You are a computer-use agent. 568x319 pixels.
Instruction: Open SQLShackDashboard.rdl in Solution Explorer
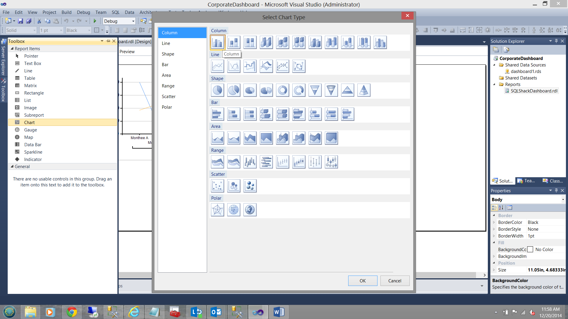click(x=534, y=91)
